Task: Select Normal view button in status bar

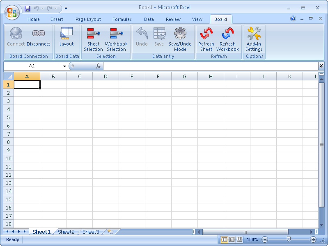Action: pos(224,239)
